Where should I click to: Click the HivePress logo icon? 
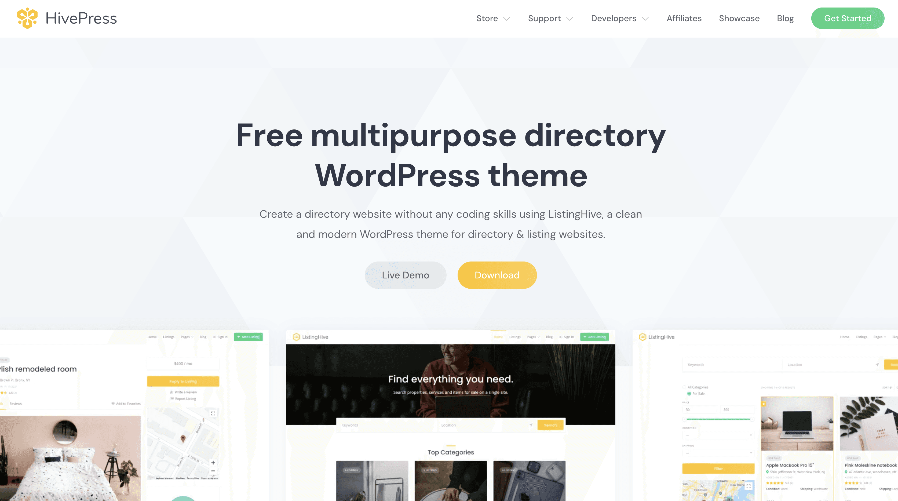pos(27,18)
